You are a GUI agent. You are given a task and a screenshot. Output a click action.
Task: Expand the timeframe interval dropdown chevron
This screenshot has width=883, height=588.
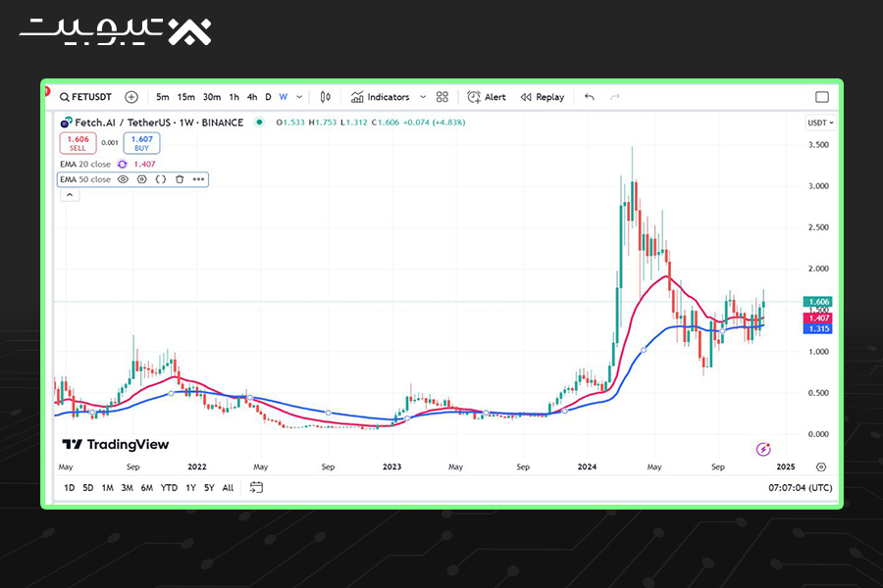299,97
